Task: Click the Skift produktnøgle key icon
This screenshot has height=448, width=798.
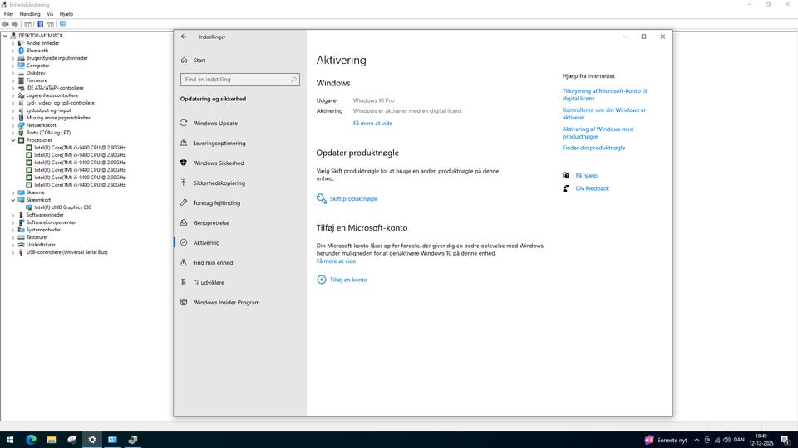Action: 322,199
